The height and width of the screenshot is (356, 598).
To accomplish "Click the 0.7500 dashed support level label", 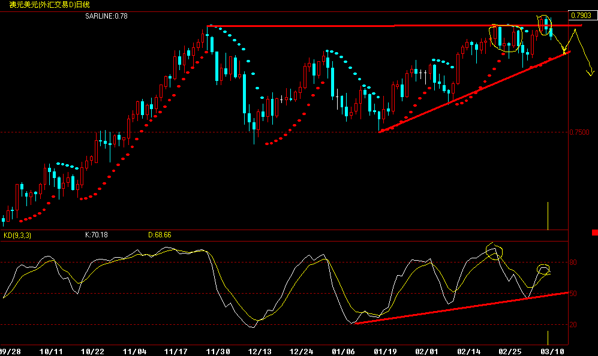I will click(x=580, y=132).
